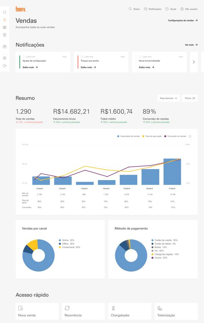Toggle Taxa de aprovação legend item

pyautogui.click(x=152, y=136)
